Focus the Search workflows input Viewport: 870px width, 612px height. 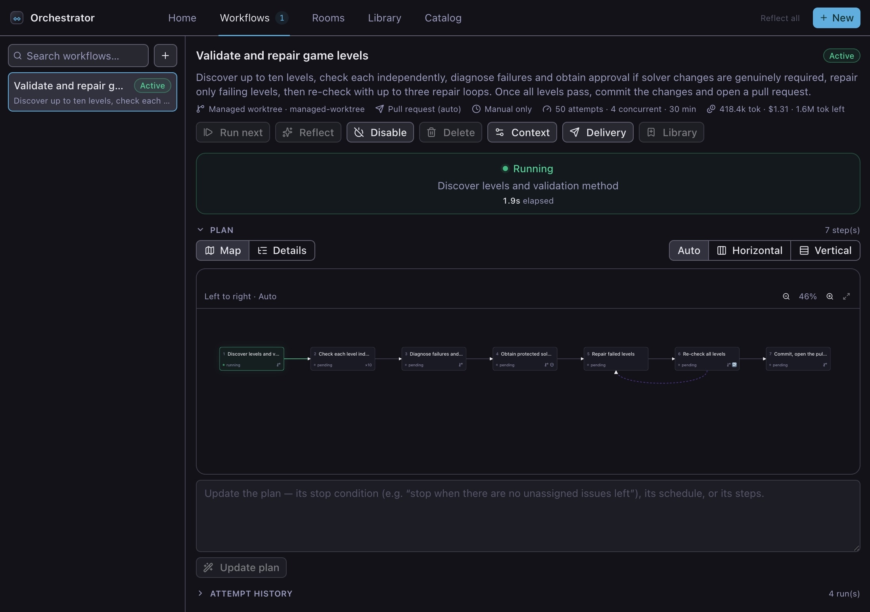pos(78,56)
